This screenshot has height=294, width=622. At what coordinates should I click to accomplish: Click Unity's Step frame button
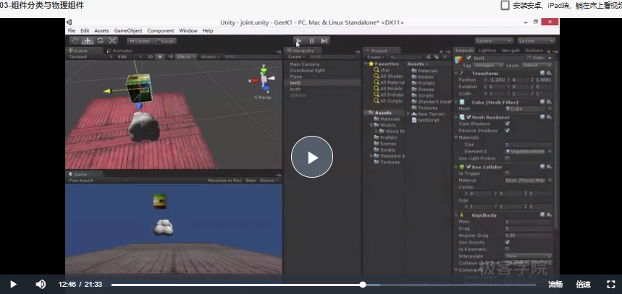click(324, 40)
